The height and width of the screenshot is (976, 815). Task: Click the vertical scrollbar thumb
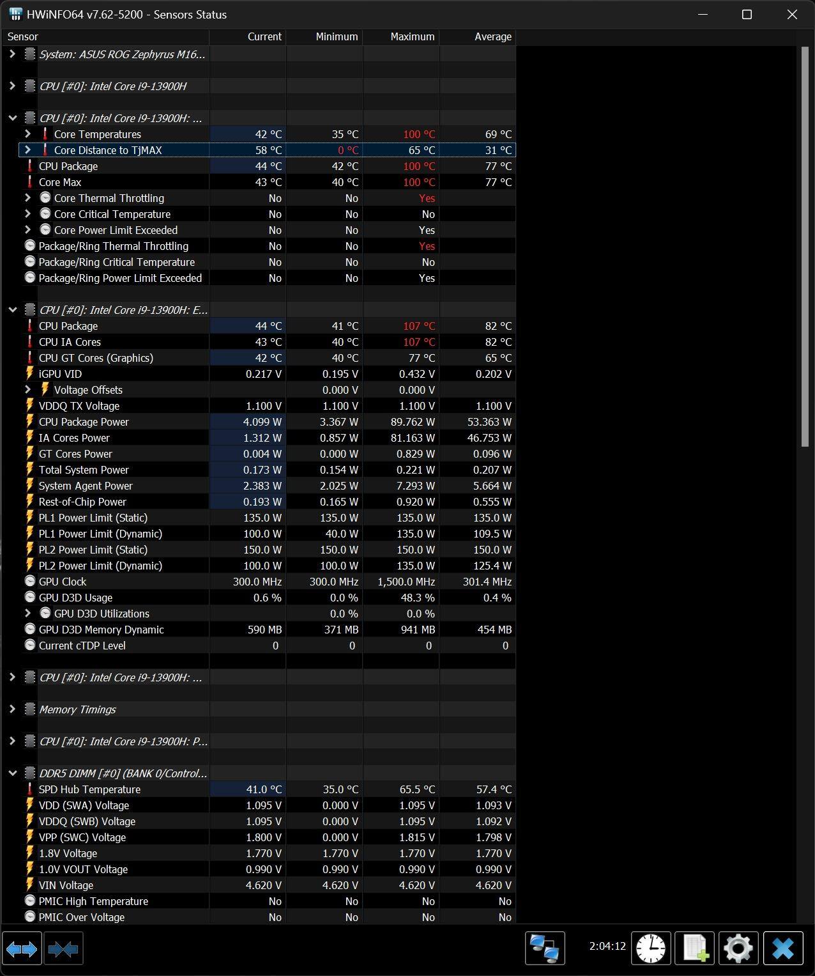click(x=804, y=246)
